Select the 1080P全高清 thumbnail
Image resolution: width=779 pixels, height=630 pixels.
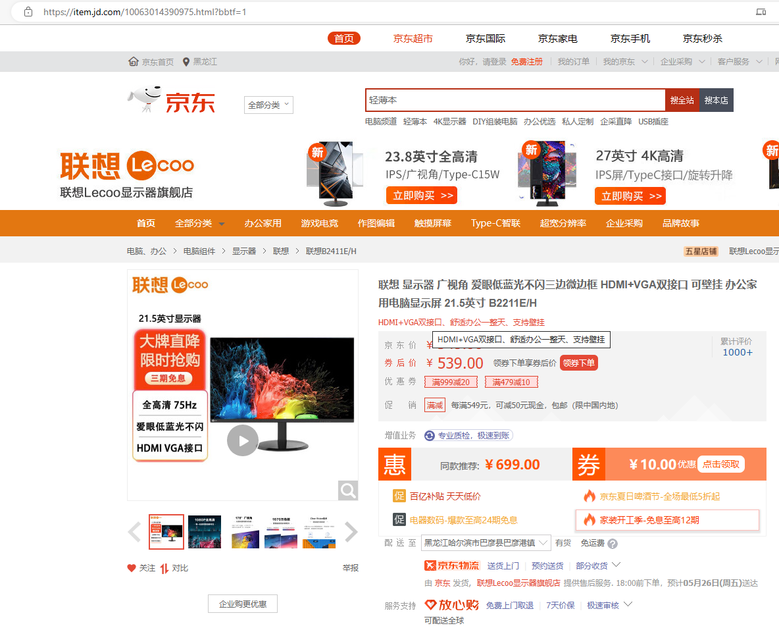pos(205,531)
